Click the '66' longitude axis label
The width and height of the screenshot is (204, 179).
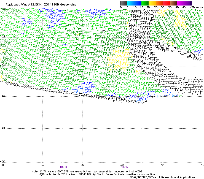pyautogui.click(x=82, y=165)
